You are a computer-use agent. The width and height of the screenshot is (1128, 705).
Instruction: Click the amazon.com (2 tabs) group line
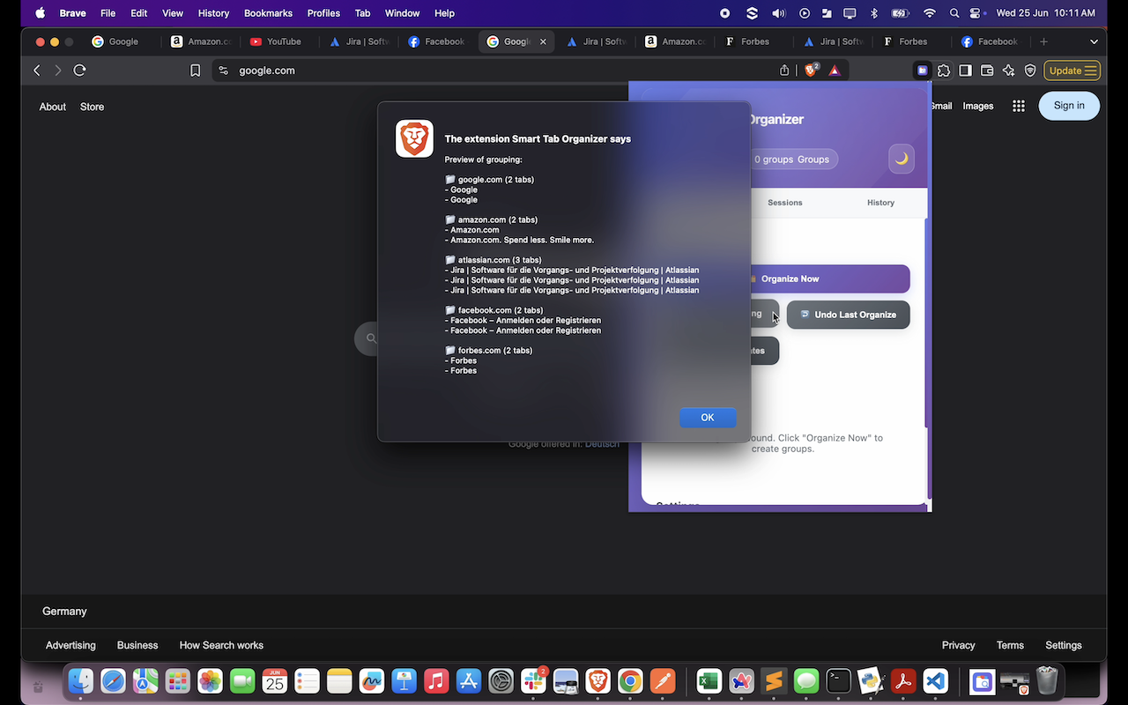[491, 220]
